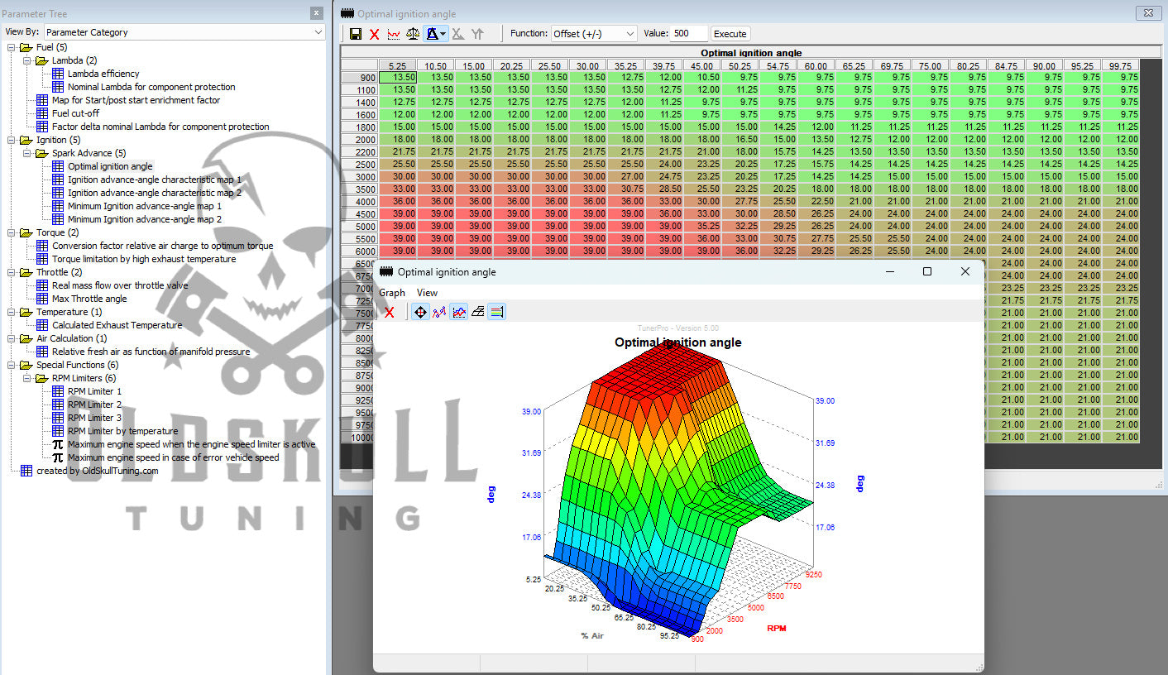The height and width of the screenshot is (675, 1168).
Task: Click the wireframe surface icon
Action: [478, 312]
